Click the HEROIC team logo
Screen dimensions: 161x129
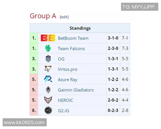pyautogui.click(x=48, y=100)
